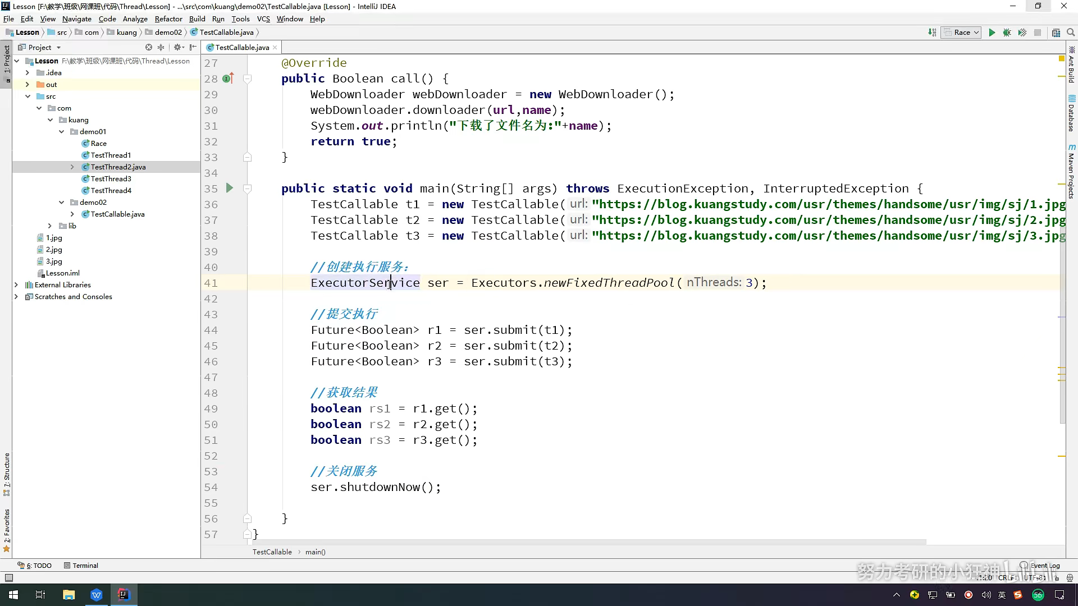Click the main() breadcrumb at editor bottom
This screenshot has height=606, width=1078.
click(315, 552)
